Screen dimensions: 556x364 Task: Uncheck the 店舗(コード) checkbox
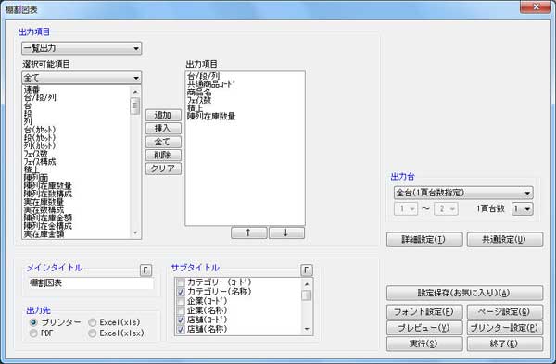point(181,320)
